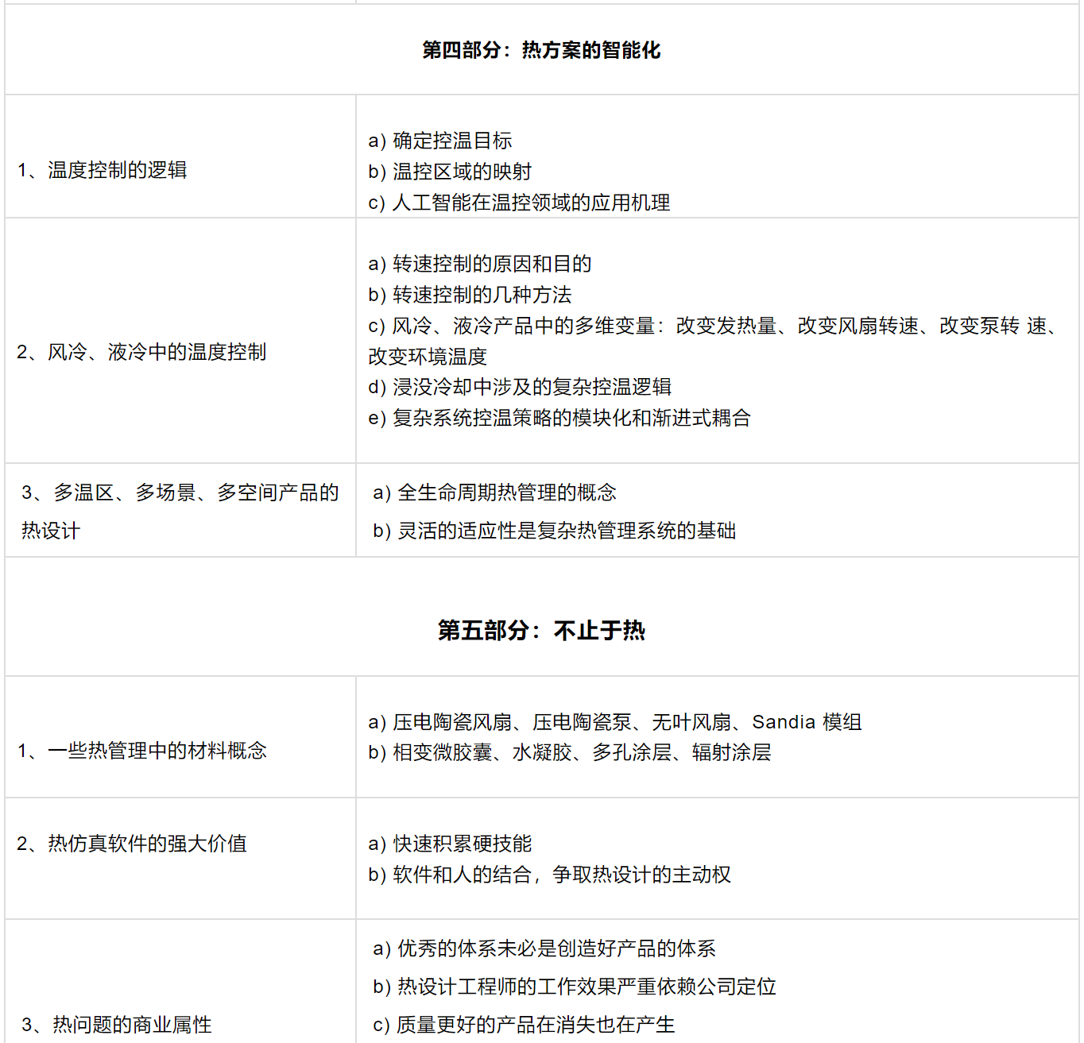This screenshot has width=1084, height=1043.
Task: Click the row title 3、热问题的商业属性
Action: 117,1025
